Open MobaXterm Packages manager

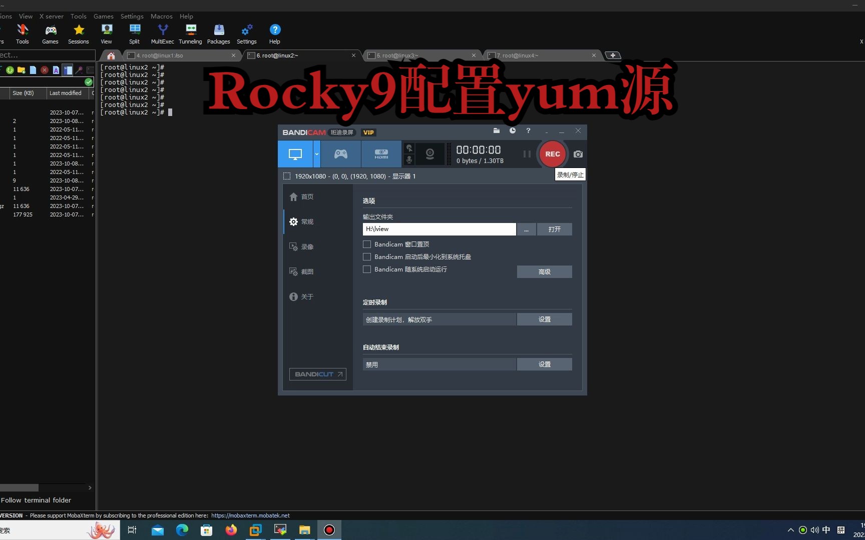[x=218, y=33]
